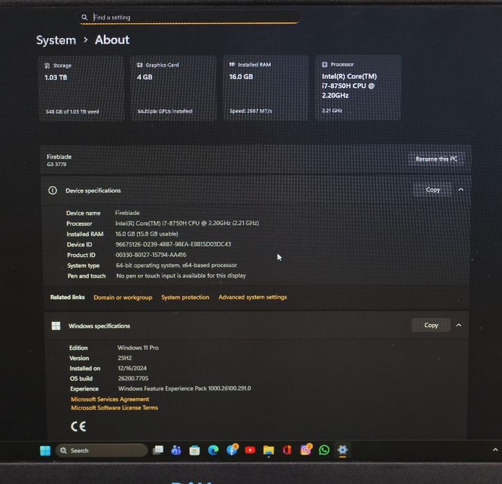Viewport: 502px width, 484px height.
Task: Open the Installed RAM 16.0 GB card
Action: [266, 88]
